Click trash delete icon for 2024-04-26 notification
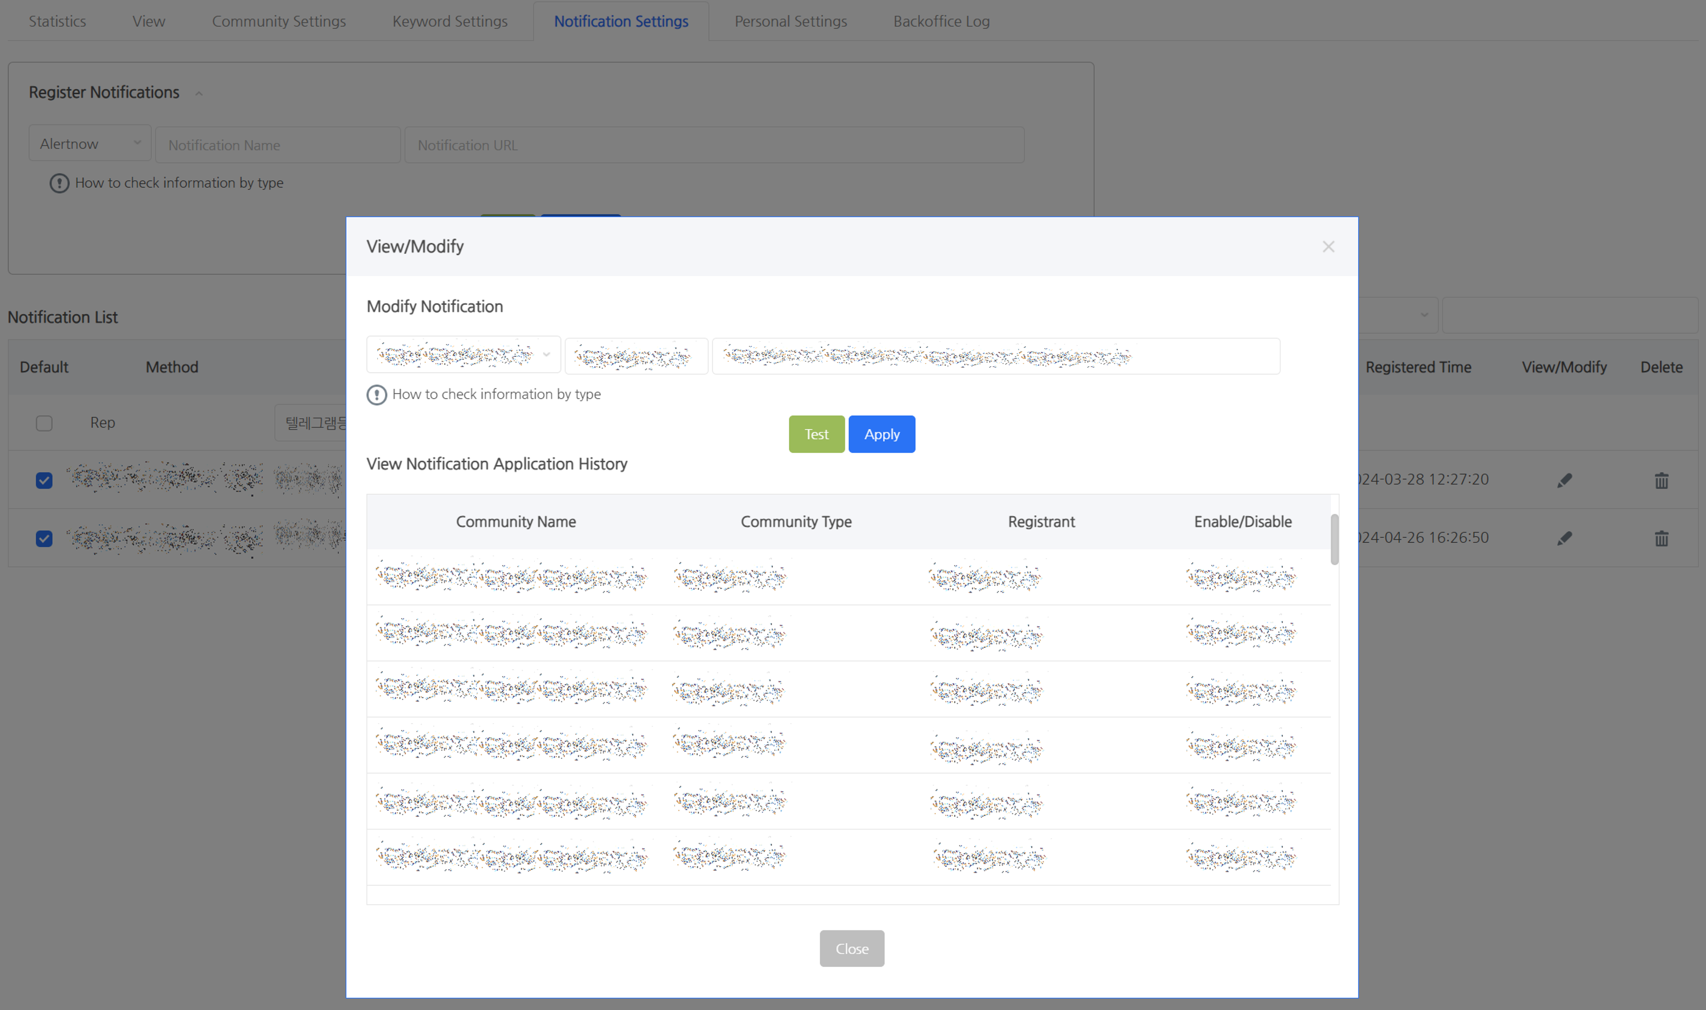Screen dimensions: 1706x1010 [x=1661, y=538]
